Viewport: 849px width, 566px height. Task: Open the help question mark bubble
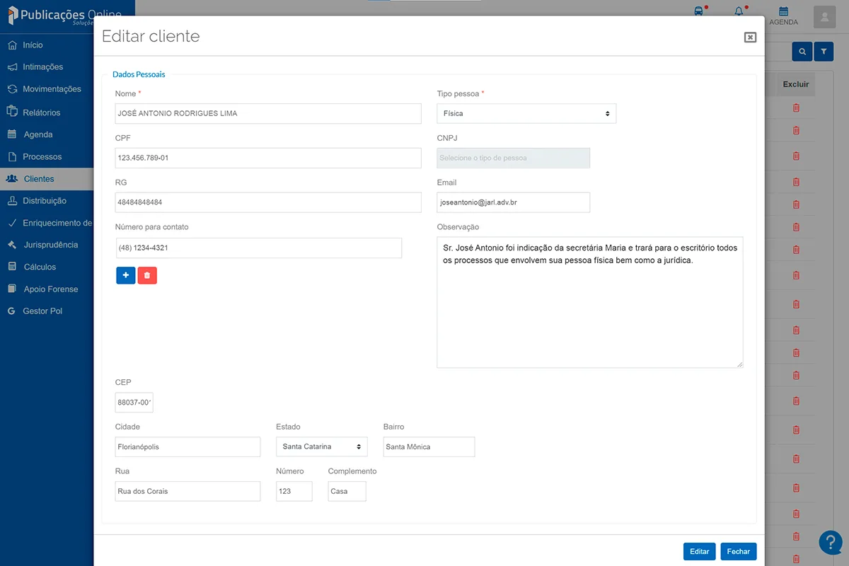tap(830, 542)
